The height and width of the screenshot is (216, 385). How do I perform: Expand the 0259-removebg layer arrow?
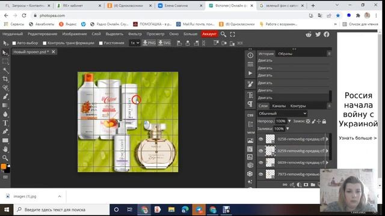coord(327,151)
